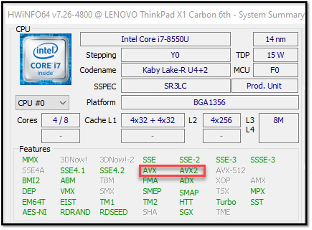The image size is (312, 230).
Task: Click the TDP 15 W field
Action: (275, 55)
